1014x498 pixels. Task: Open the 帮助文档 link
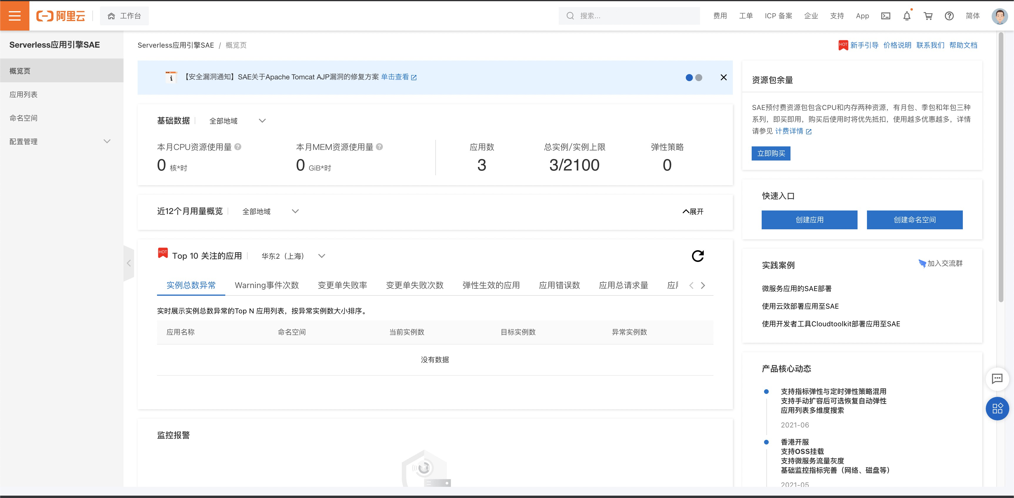tap(963, 45)
